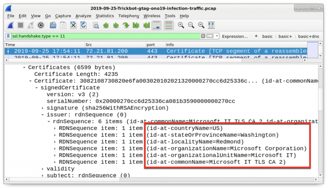Viewport: 328px width, 188px height.
Task: Click the restart capture icon
Action: coord(30,25)
